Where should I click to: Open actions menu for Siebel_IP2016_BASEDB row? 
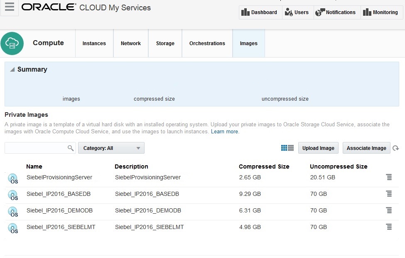389,193
